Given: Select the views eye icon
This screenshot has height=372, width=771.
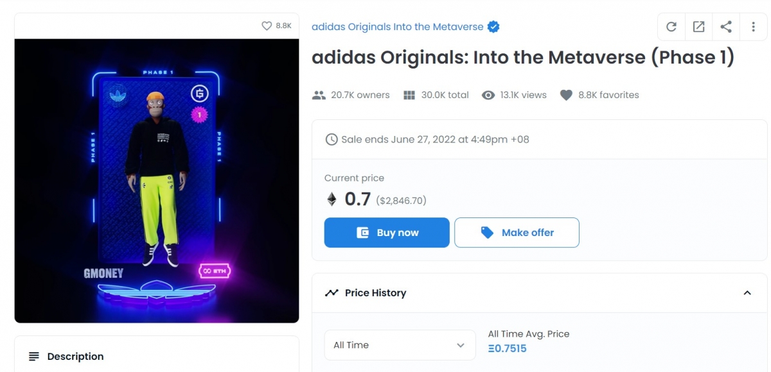Looking at the screenshot, I should 488,94.
